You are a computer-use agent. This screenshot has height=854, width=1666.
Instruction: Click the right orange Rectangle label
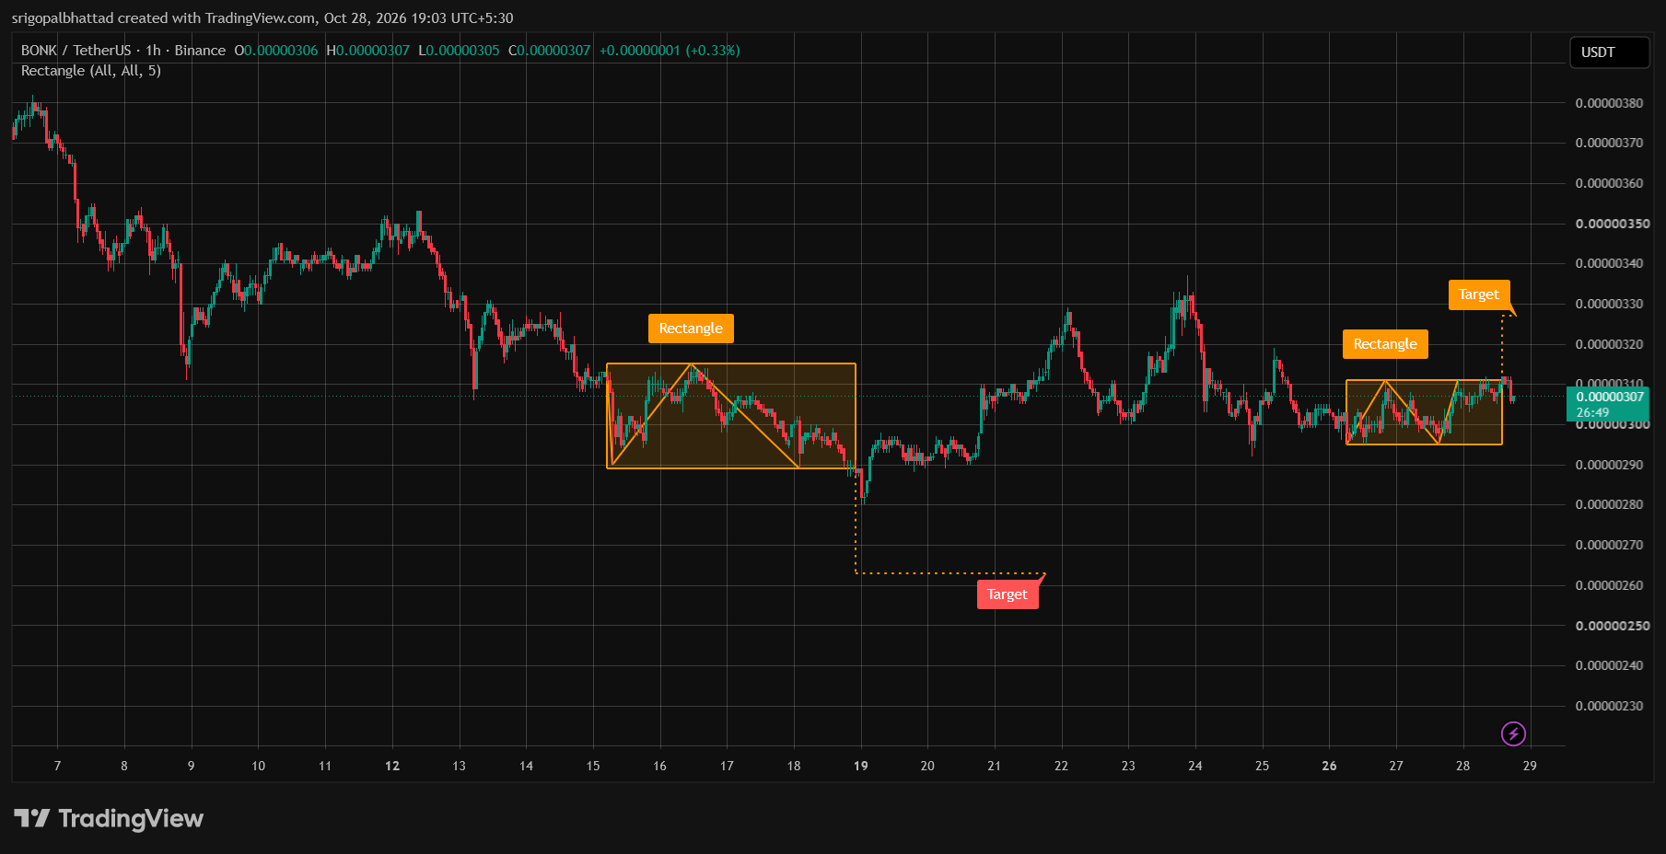click(1385, 344)
